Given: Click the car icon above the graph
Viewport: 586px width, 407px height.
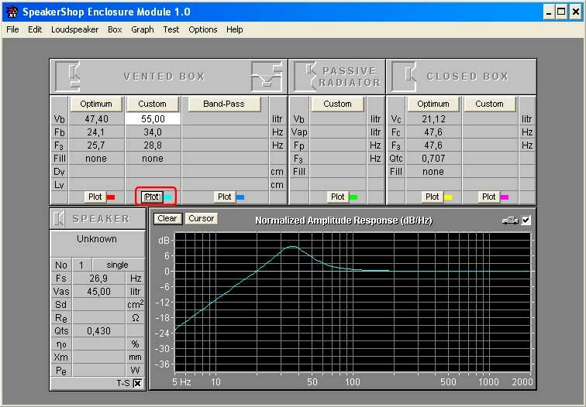Looking at the screenshot, I should click(x=510, y=221).
